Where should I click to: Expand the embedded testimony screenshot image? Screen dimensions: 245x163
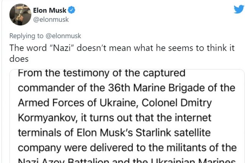127,116
